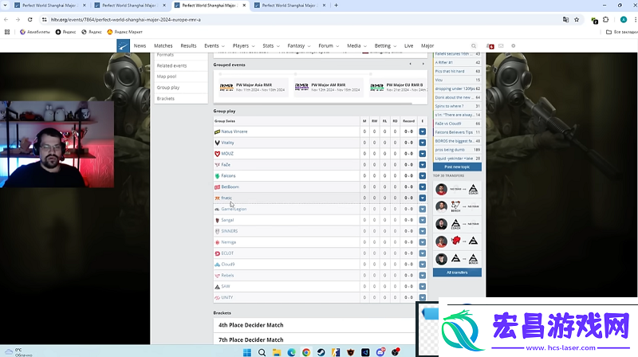Reload the page

click(x=30, y=19)
